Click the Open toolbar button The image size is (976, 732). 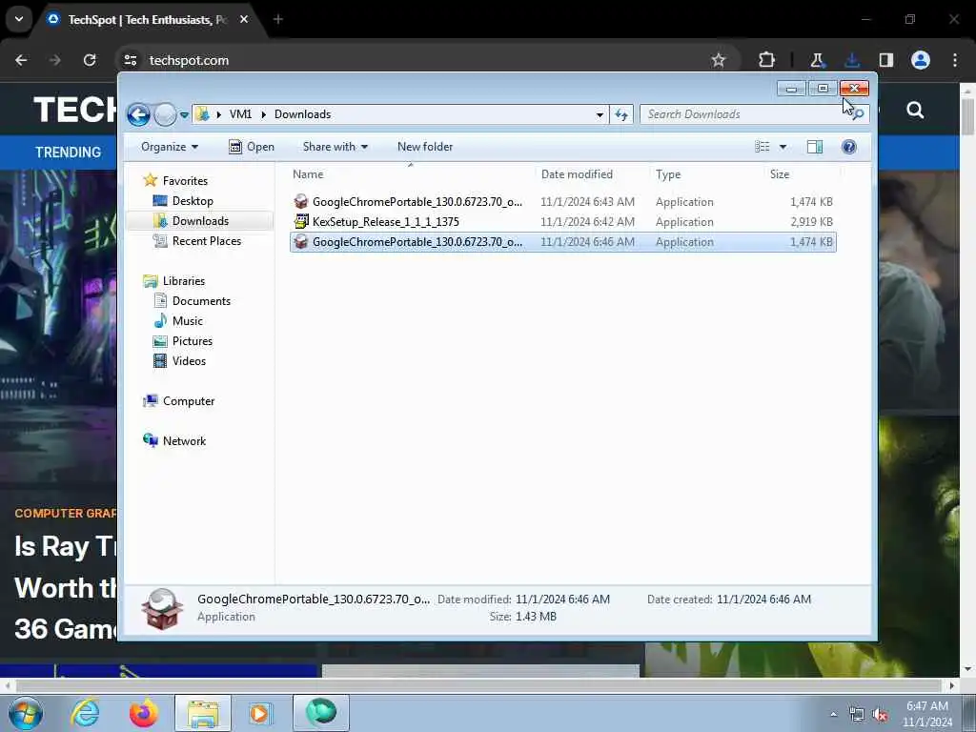pos(252,147)
